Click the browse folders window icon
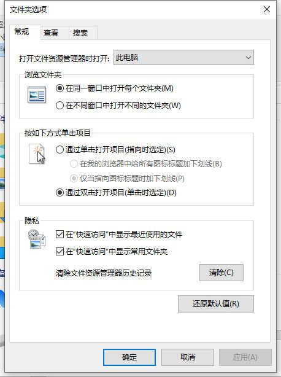Screen dimensions: 281x377 (37, 95)
